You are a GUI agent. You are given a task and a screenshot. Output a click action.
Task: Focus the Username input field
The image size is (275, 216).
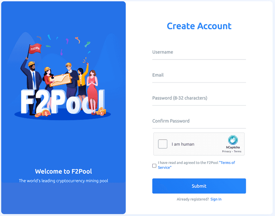(x=199, y=52)
